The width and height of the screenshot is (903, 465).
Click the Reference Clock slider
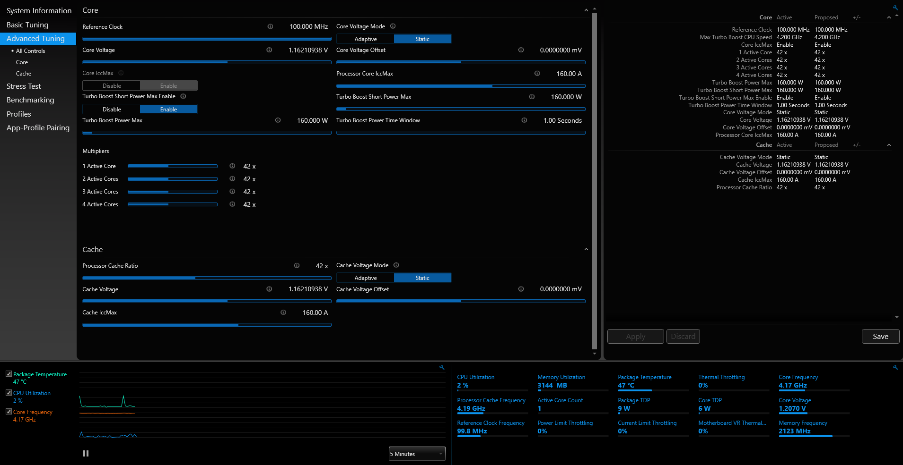(207, 38)
